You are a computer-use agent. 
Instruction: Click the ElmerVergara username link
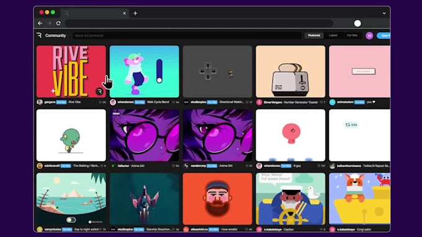(x=273, y=102)
